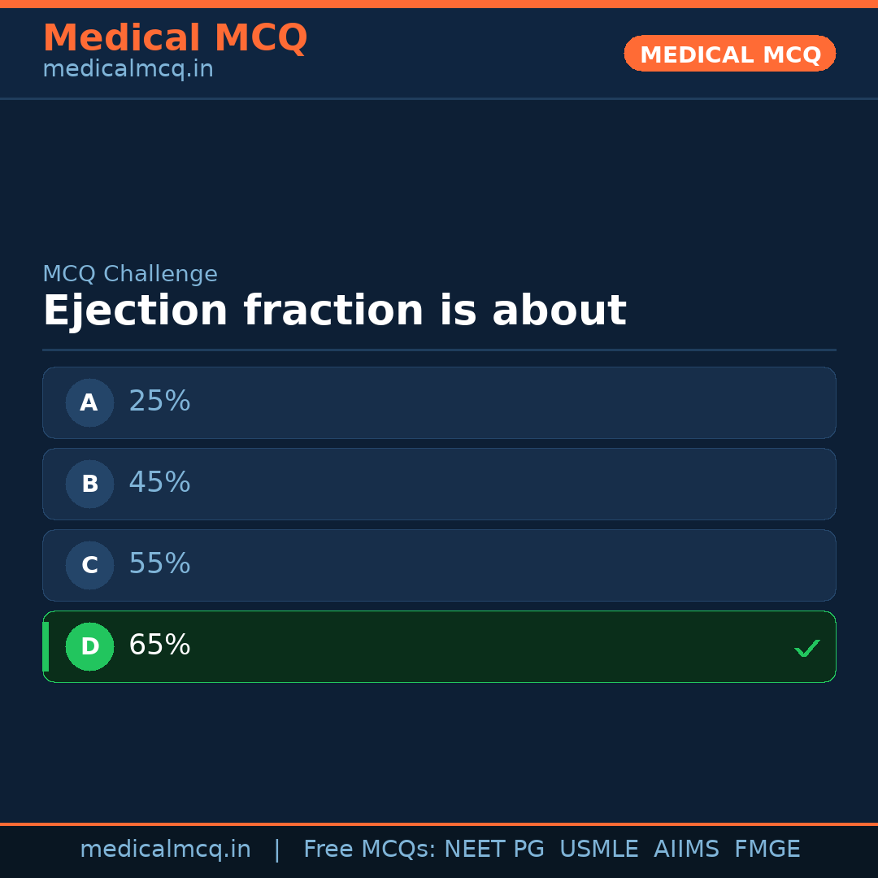This screenshot has width=878, height=878.
Task: Open medicalmcq.in link in the footer
Action: (165, 850)
